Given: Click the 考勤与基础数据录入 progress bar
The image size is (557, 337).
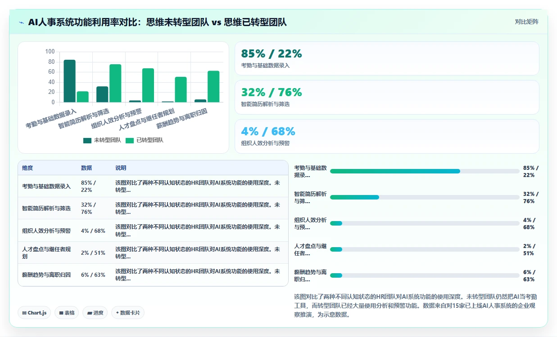Looking at the screenshot, I should tap(425, 171).
